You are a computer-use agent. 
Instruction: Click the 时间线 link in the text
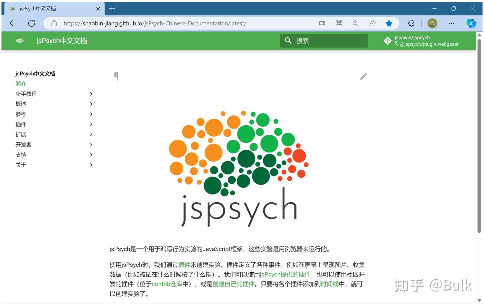330,284
